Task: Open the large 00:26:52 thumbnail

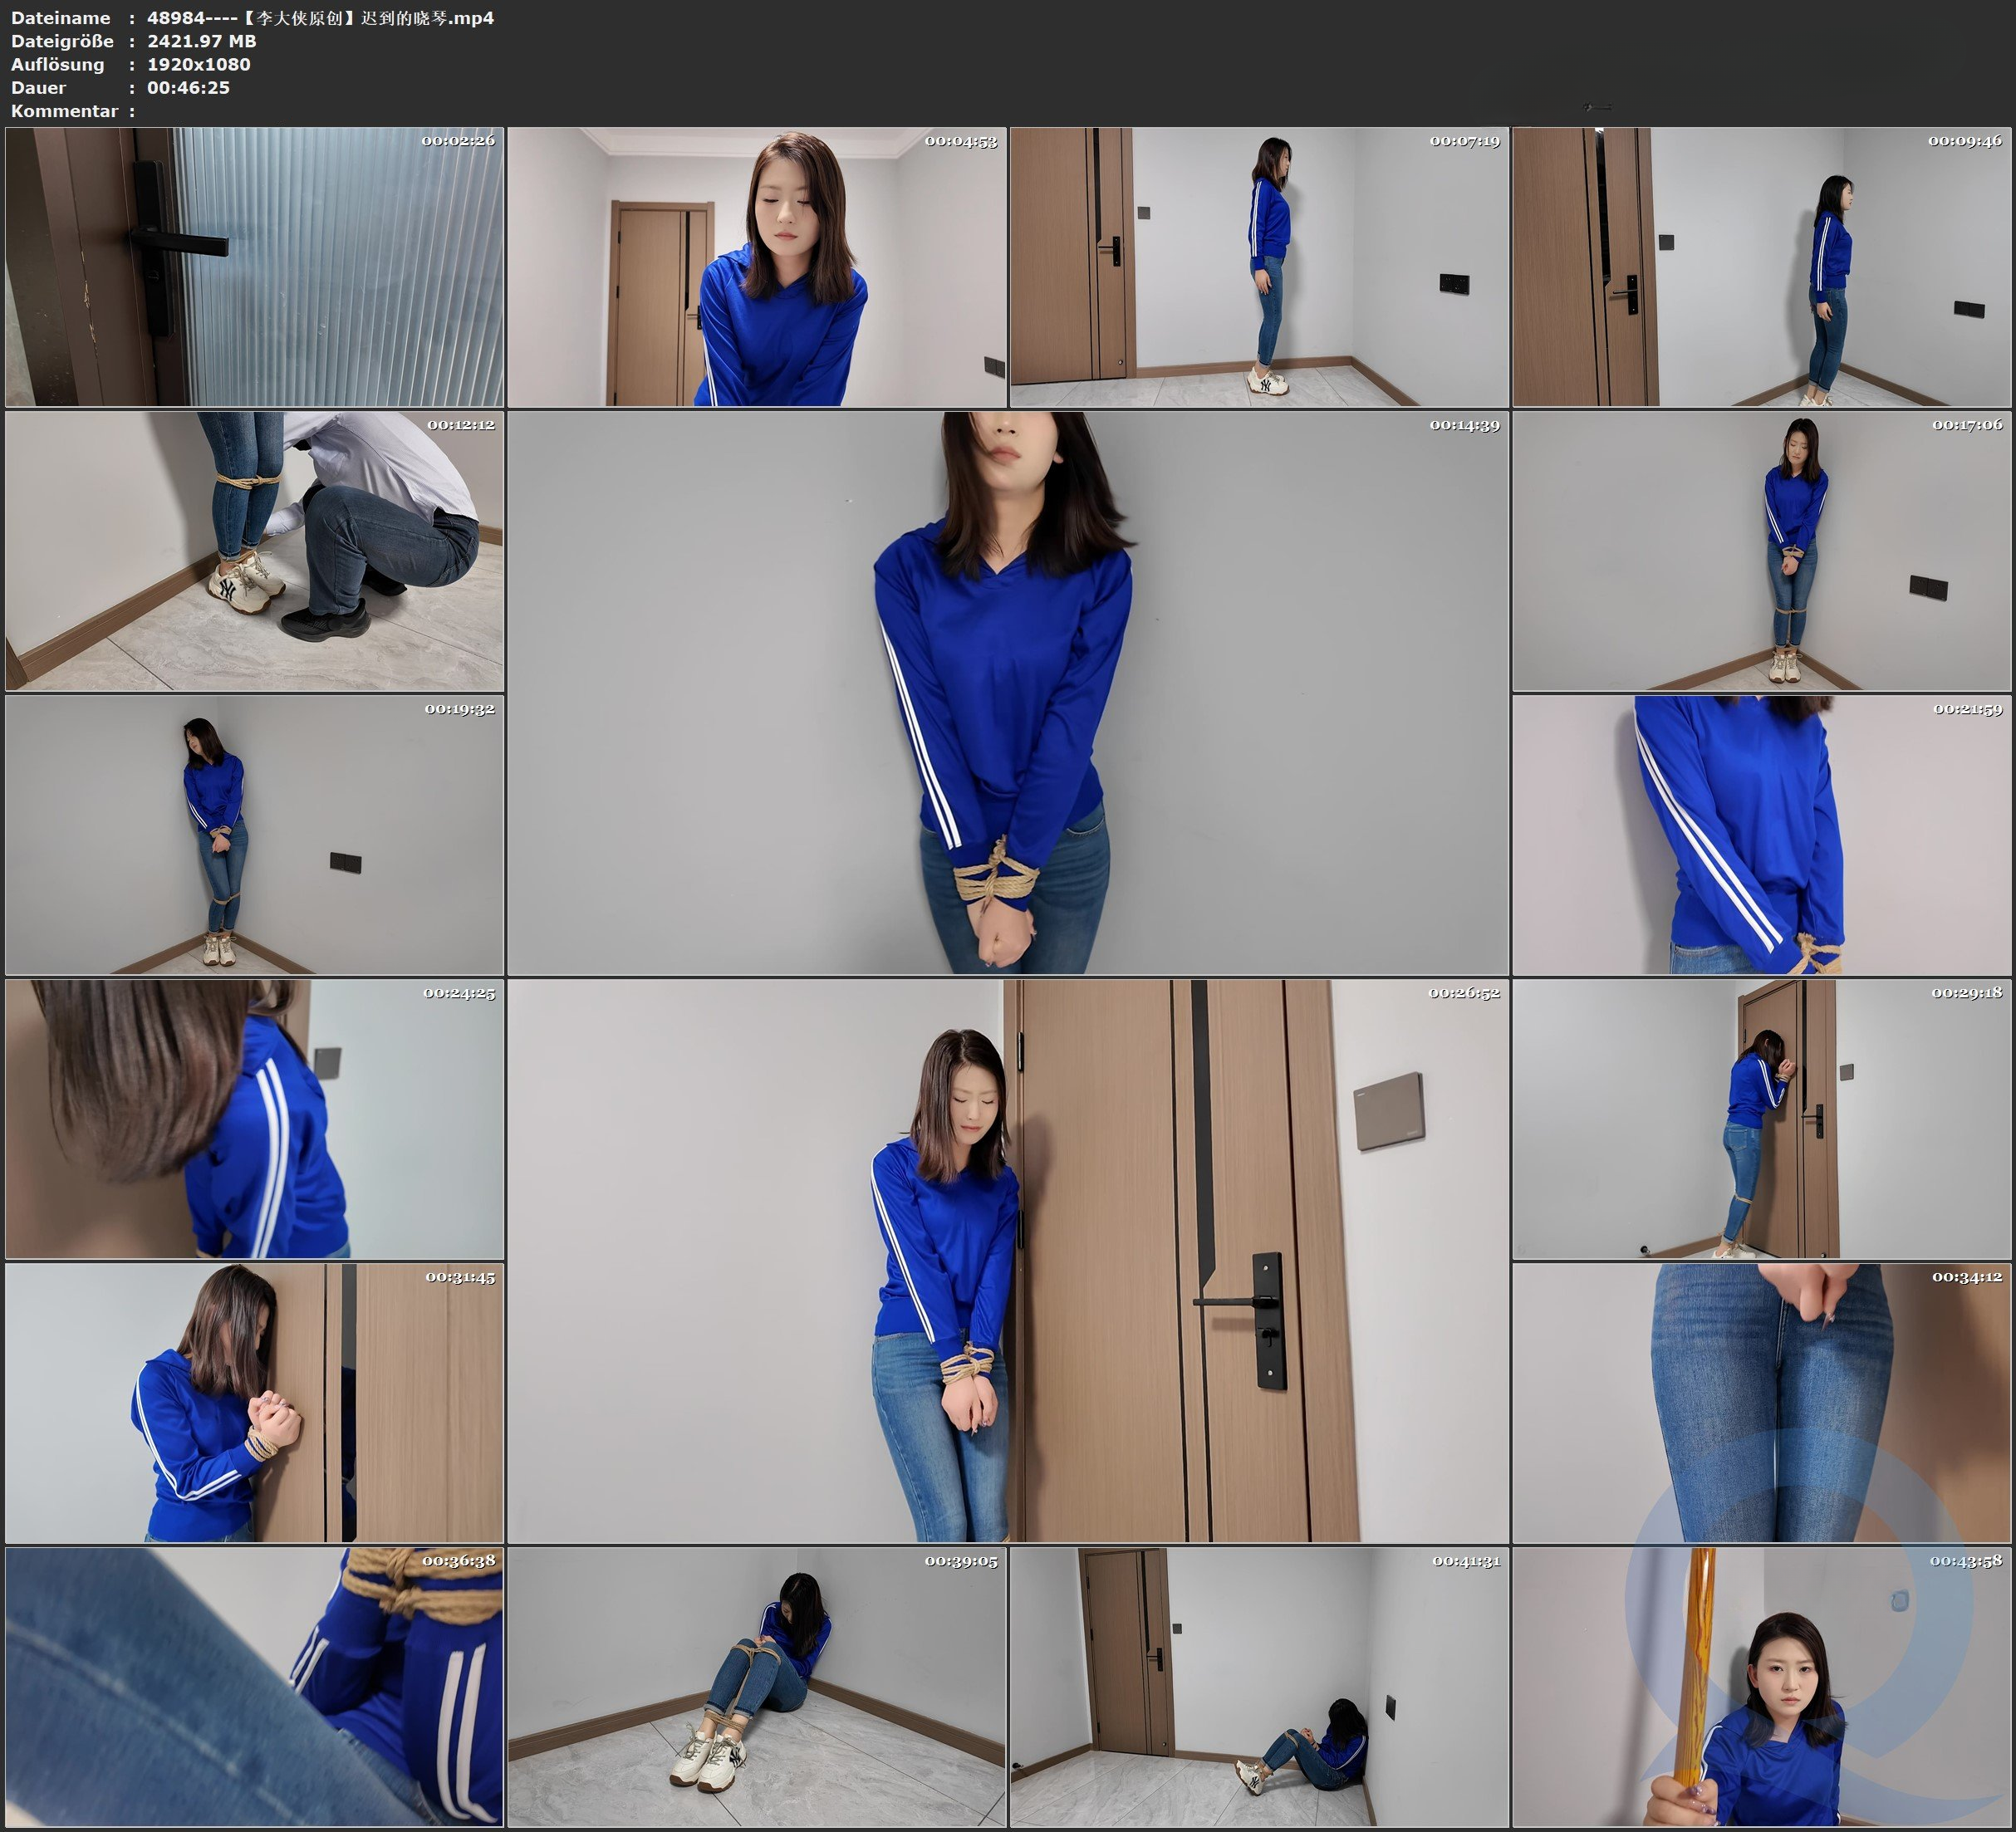Action: (x=1007, y=1261)
